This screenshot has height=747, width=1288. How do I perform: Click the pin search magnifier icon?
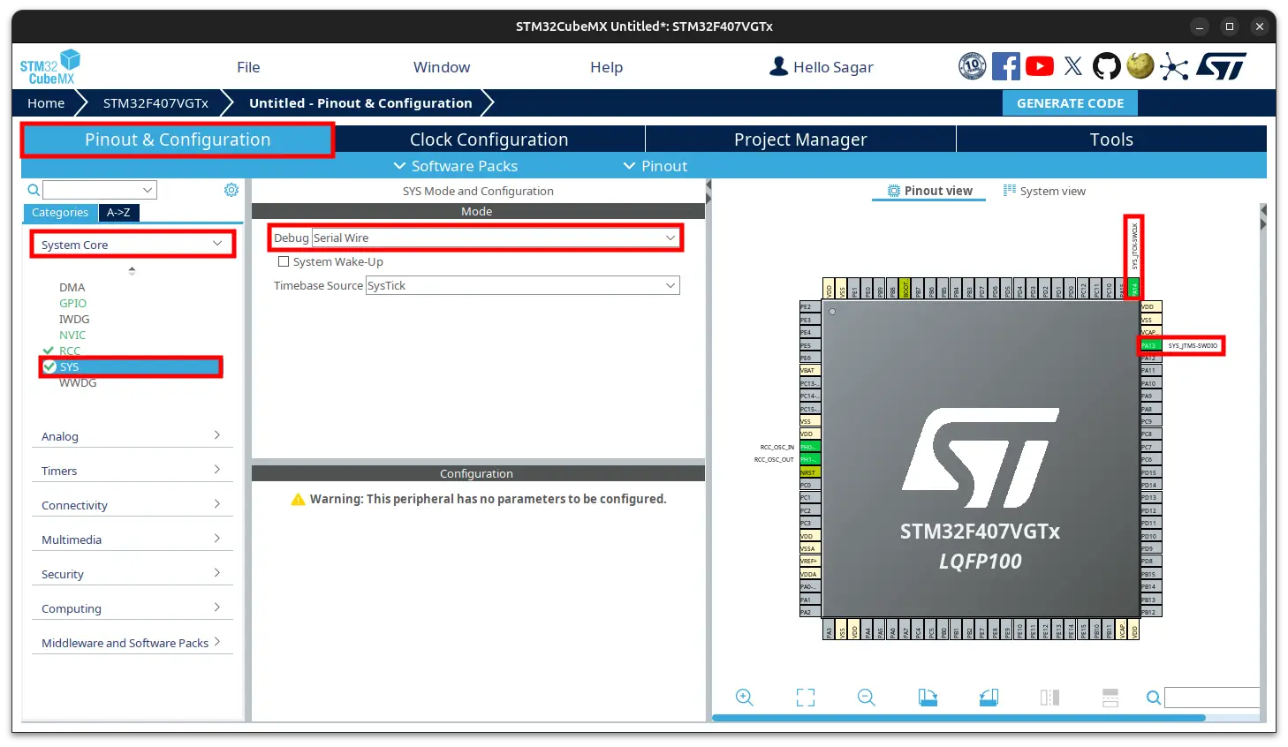[1154, 698]
